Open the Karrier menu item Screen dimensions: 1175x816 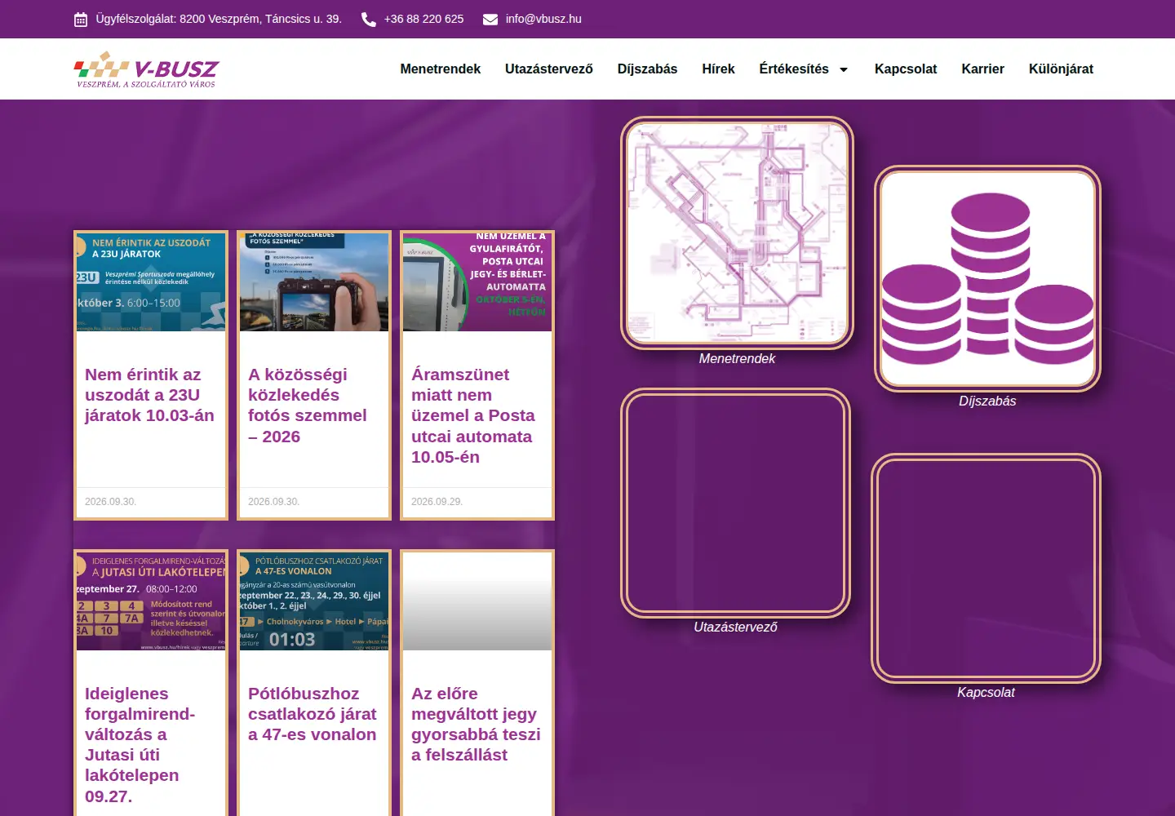(x=982, y=69)
